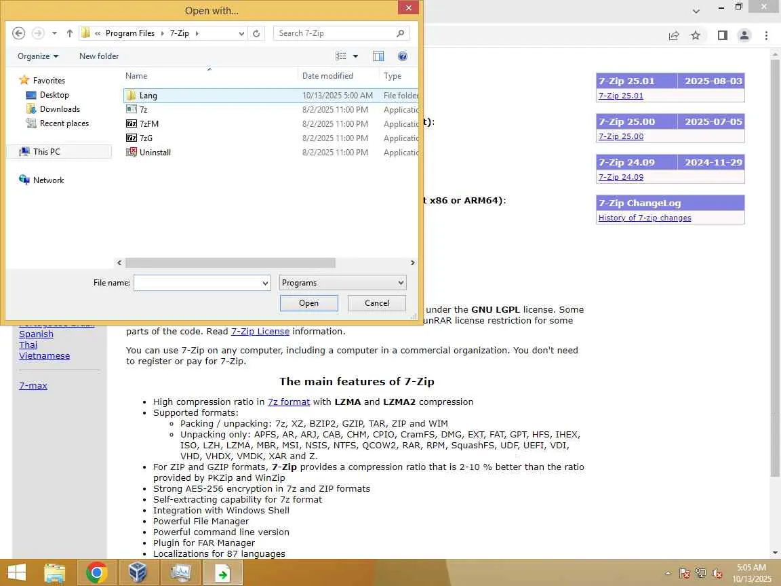Click the 7-max link in the sidebar
The width and height of the screenshot is (781, 586).
click(33, 386)
